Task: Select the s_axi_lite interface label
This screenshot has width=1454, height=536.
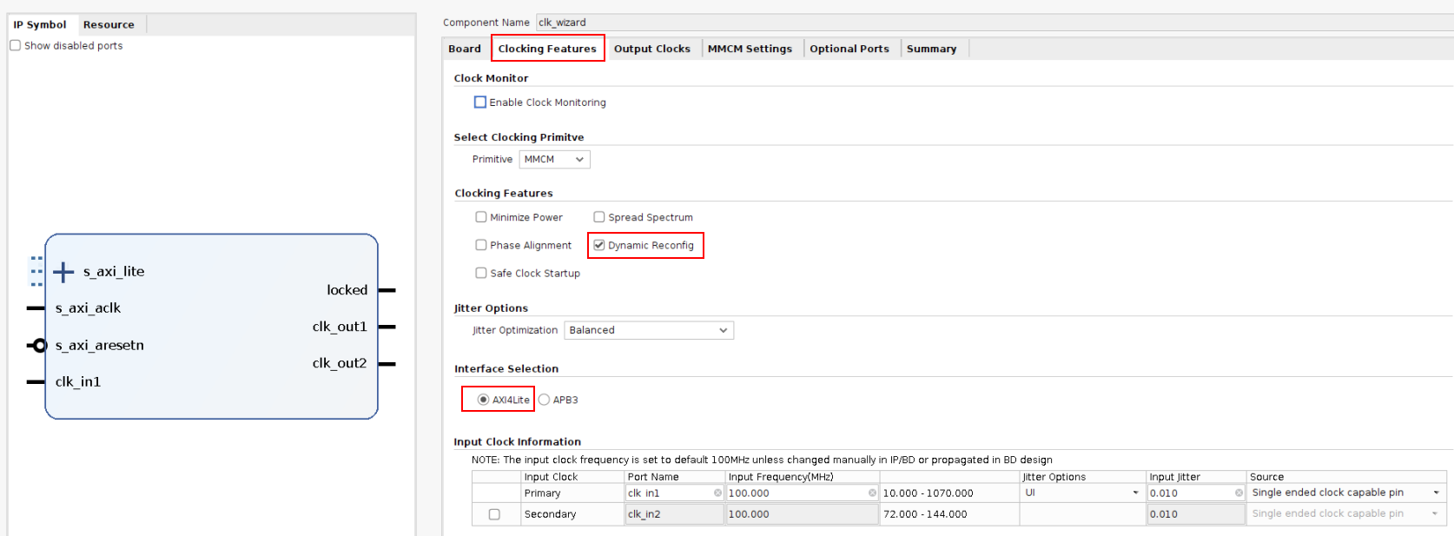Action: 114,272
